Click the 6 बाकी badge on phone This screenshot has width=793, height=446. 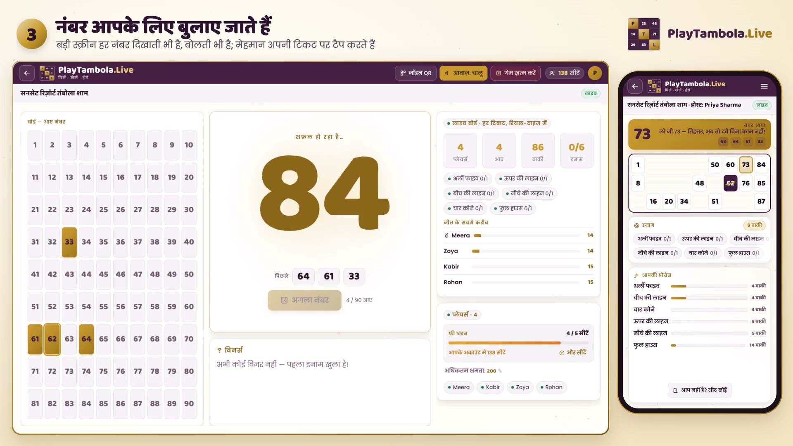pyautogui.click(x=754, y=225)
